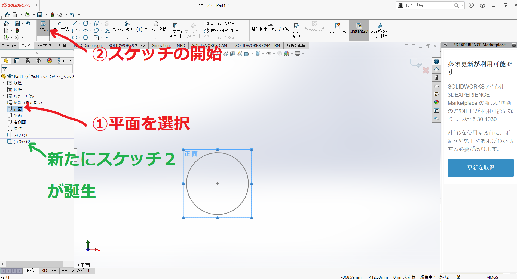Click the rebuild traffic light icon in top bar
The image size is (517, 279).
[52, 15]
